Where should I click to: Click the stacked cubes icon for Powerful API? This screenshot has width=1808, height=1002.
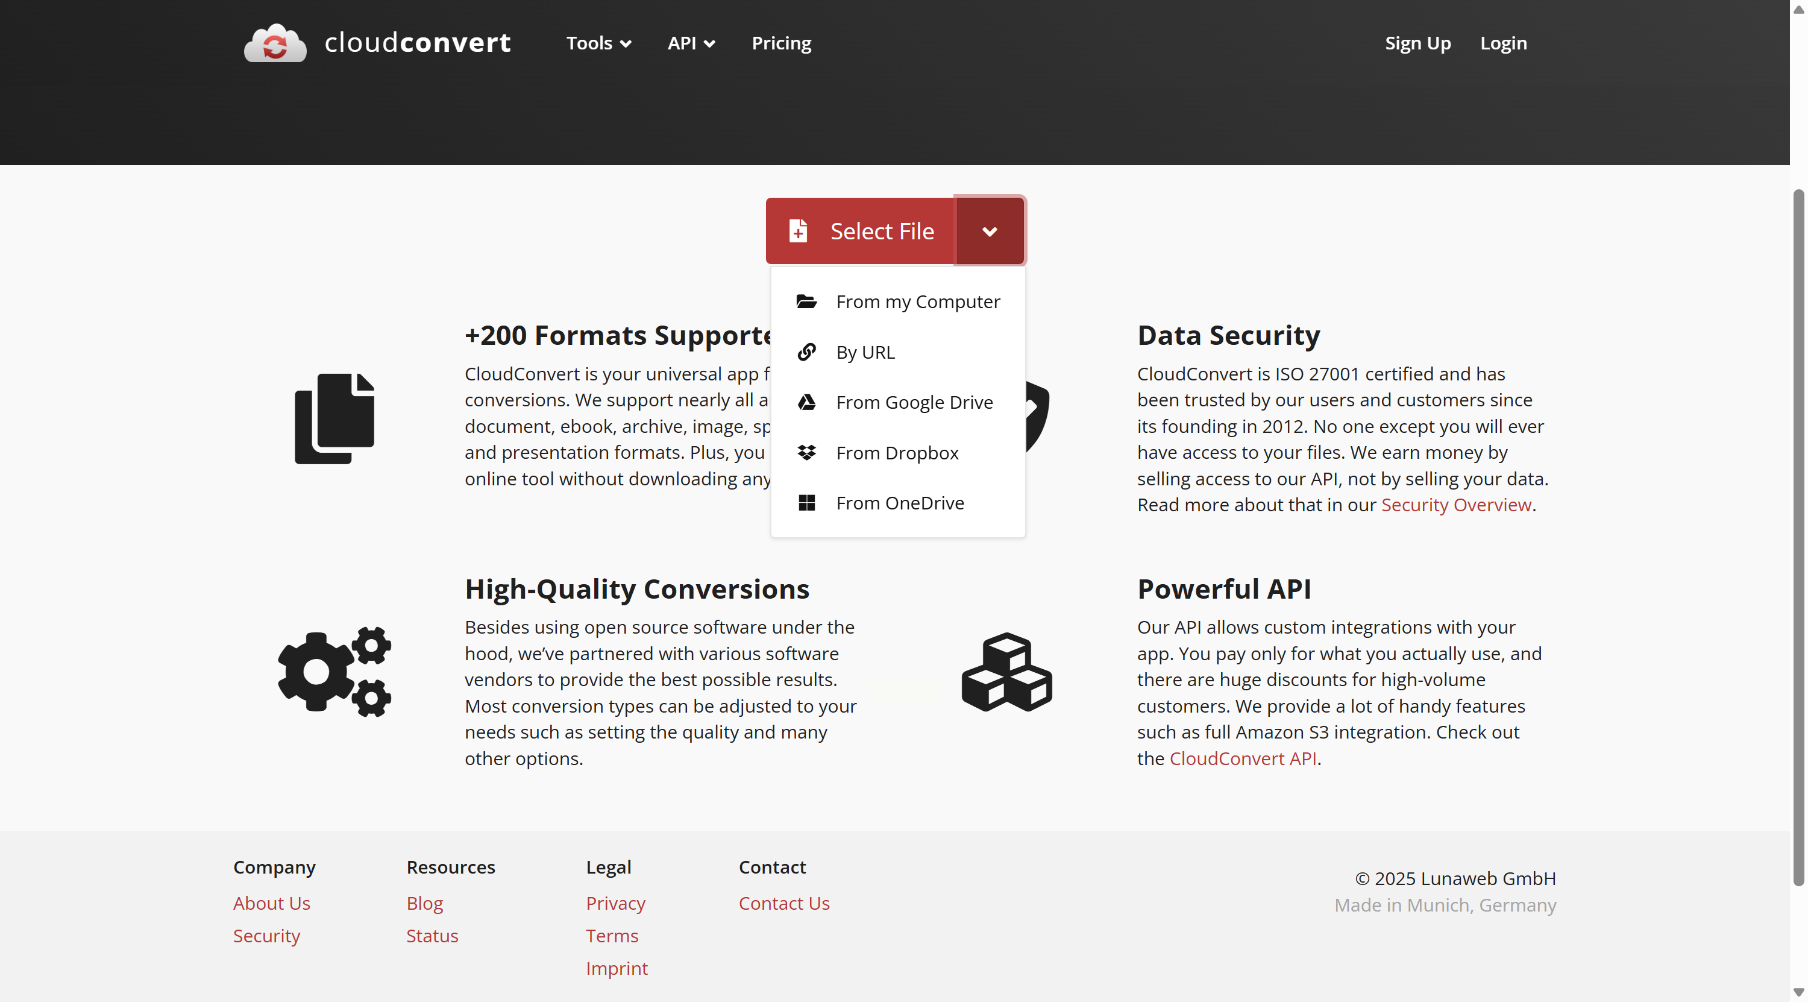coord(1006,671)
